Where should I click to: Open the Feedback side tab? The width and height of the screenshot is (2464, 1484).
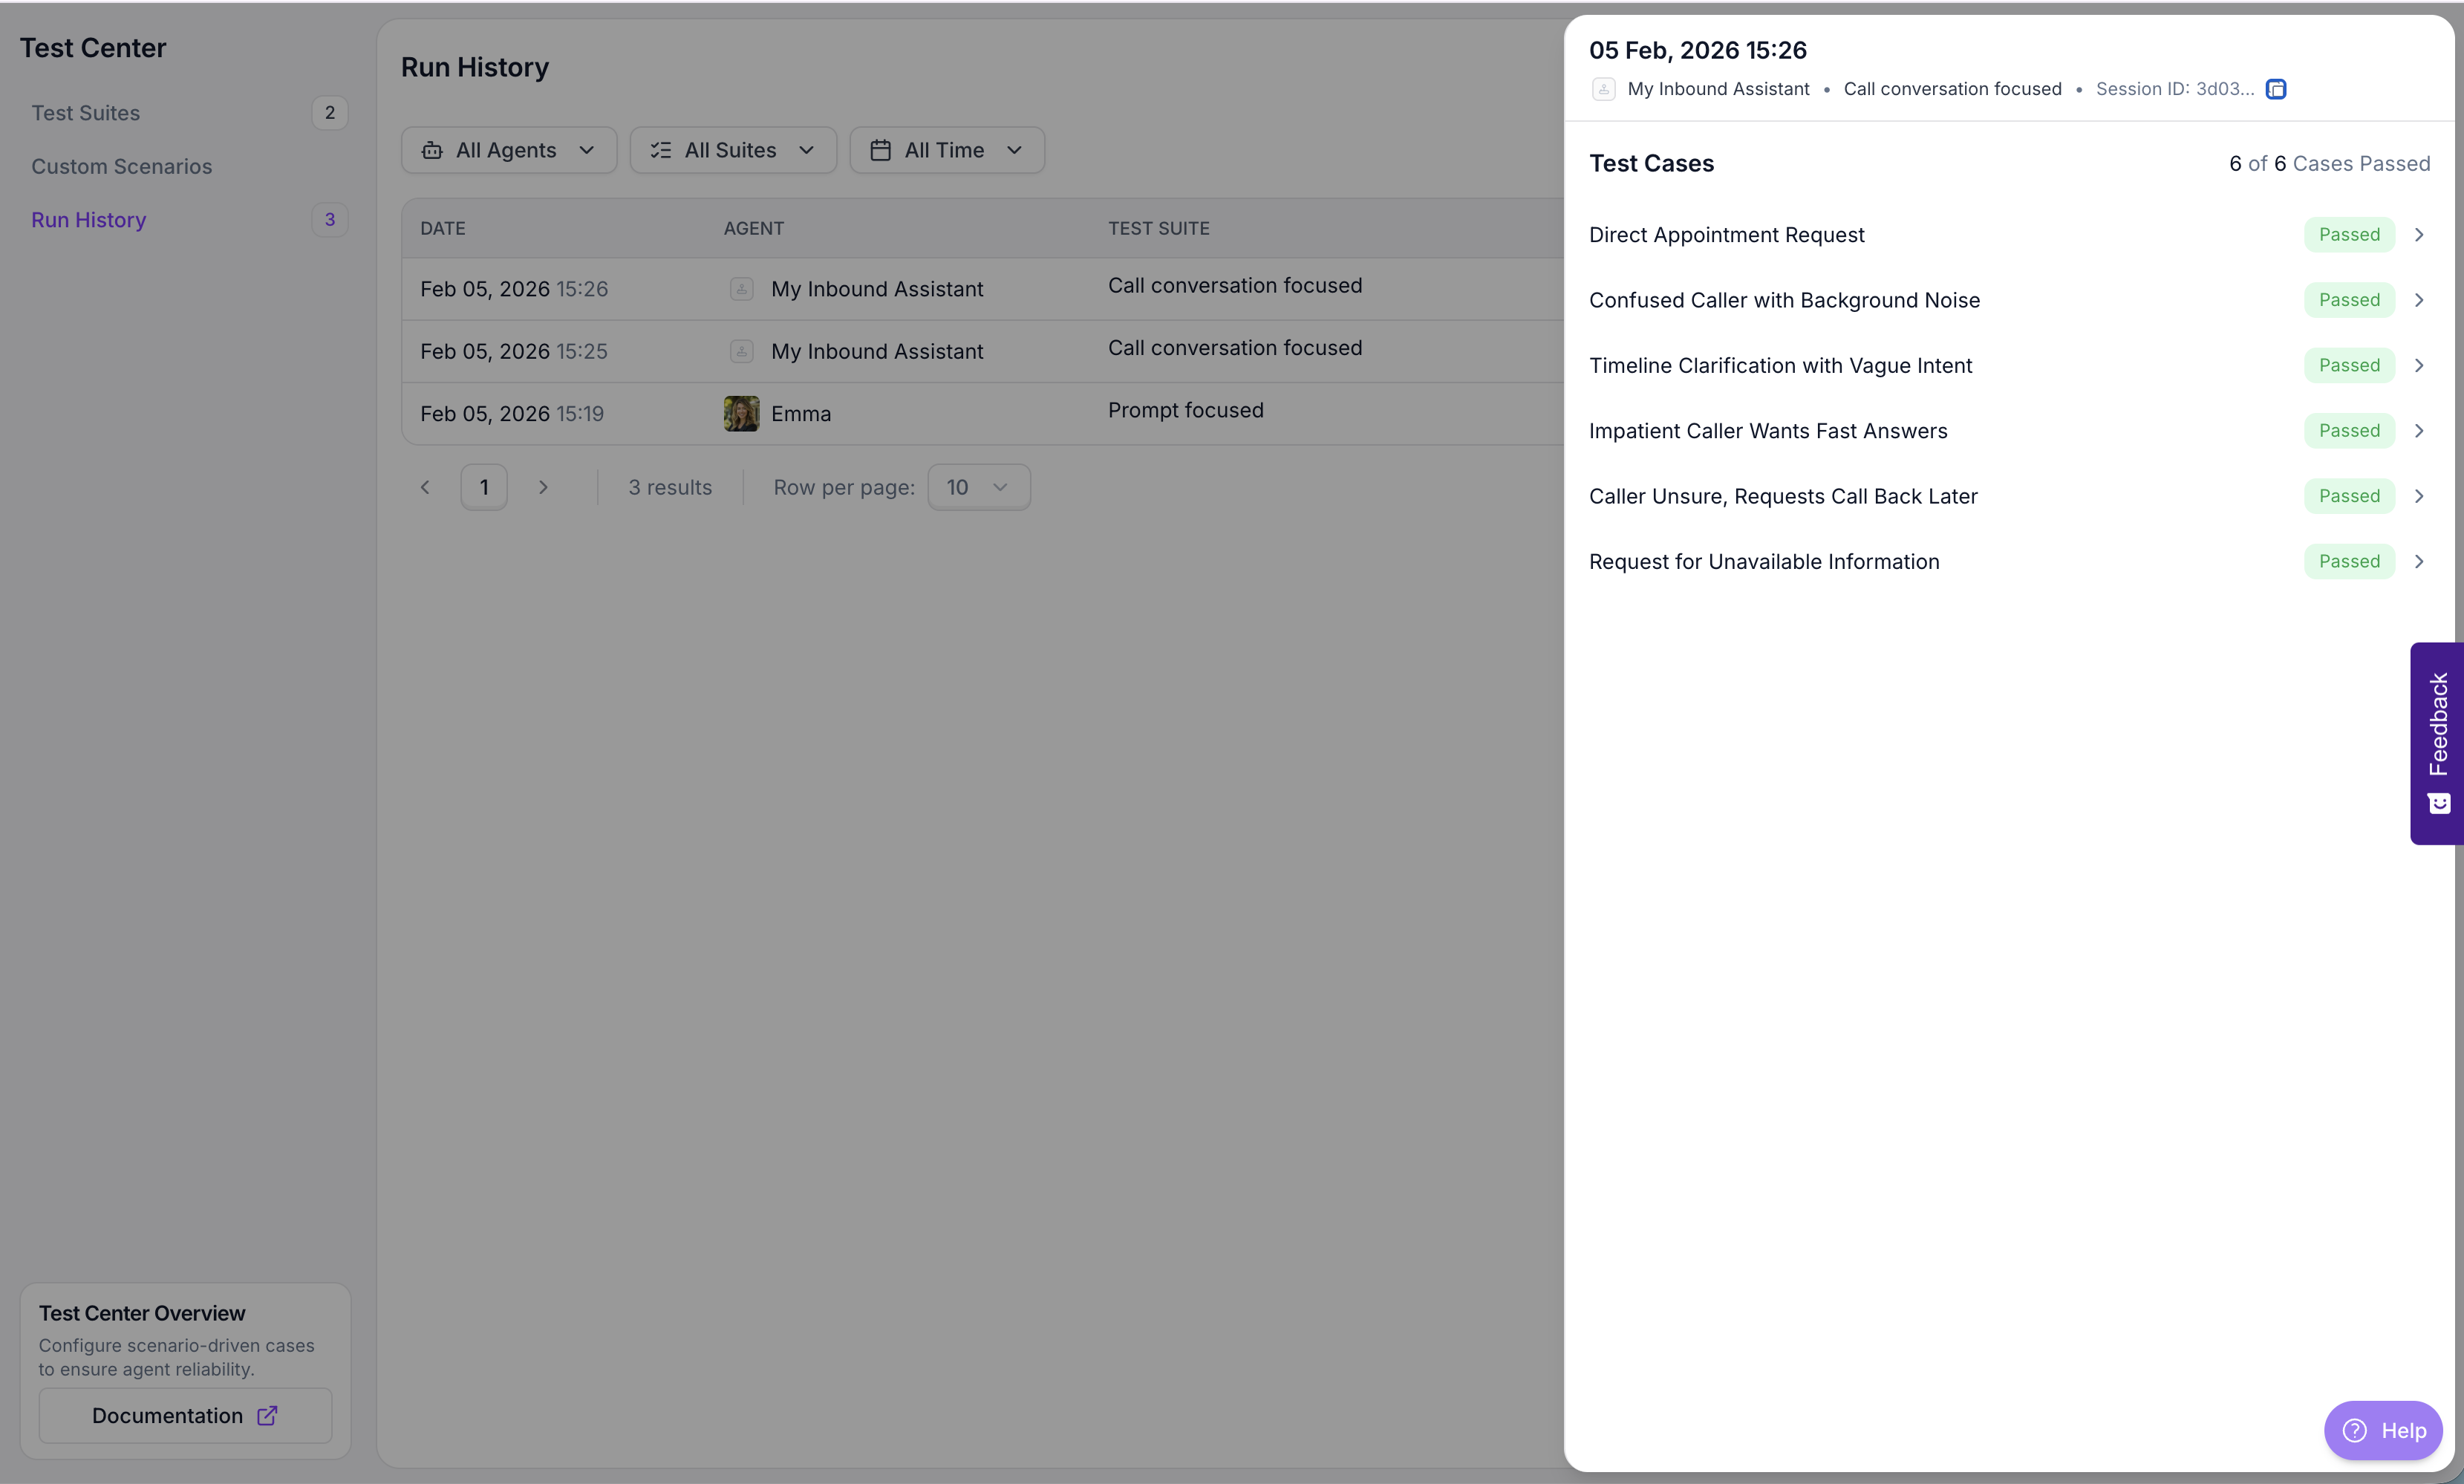(x=2438, y=743)
